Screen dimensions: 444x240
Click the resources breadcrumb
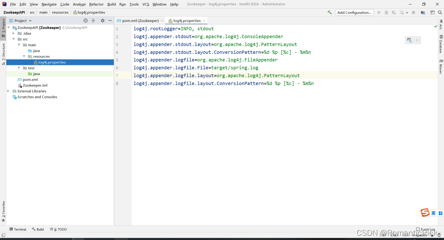click(x=60, y=12)
